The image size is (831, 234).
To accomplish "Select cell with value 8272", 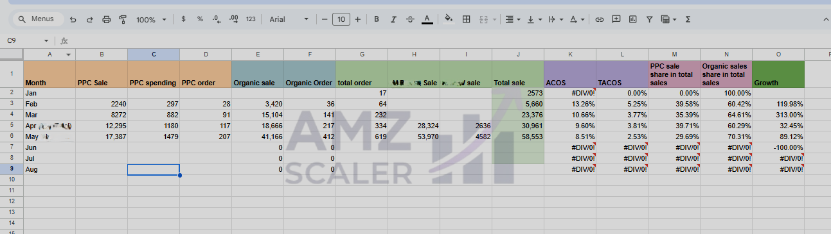I will click(x=102, y=114).
